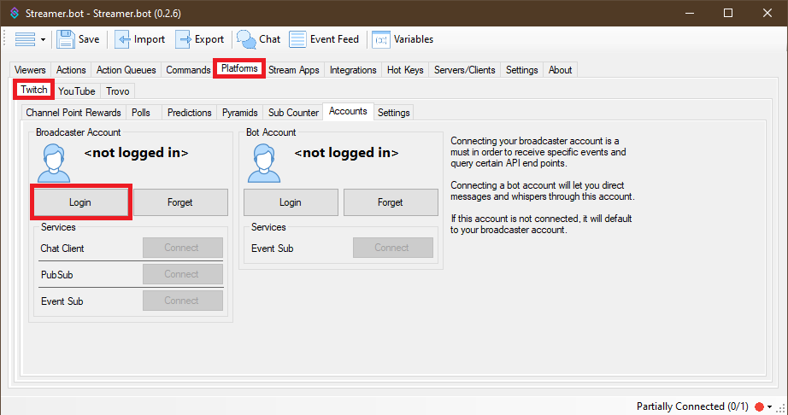Select the Trovo platform tab
Viewport: 788px width, 415px height.
[118, 91]
